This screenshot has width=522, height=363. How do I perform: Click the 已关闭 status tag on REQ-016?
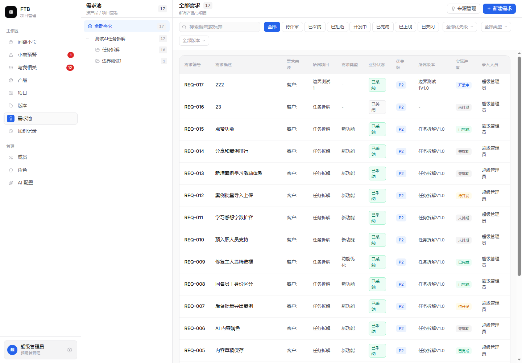click(377, 107)
